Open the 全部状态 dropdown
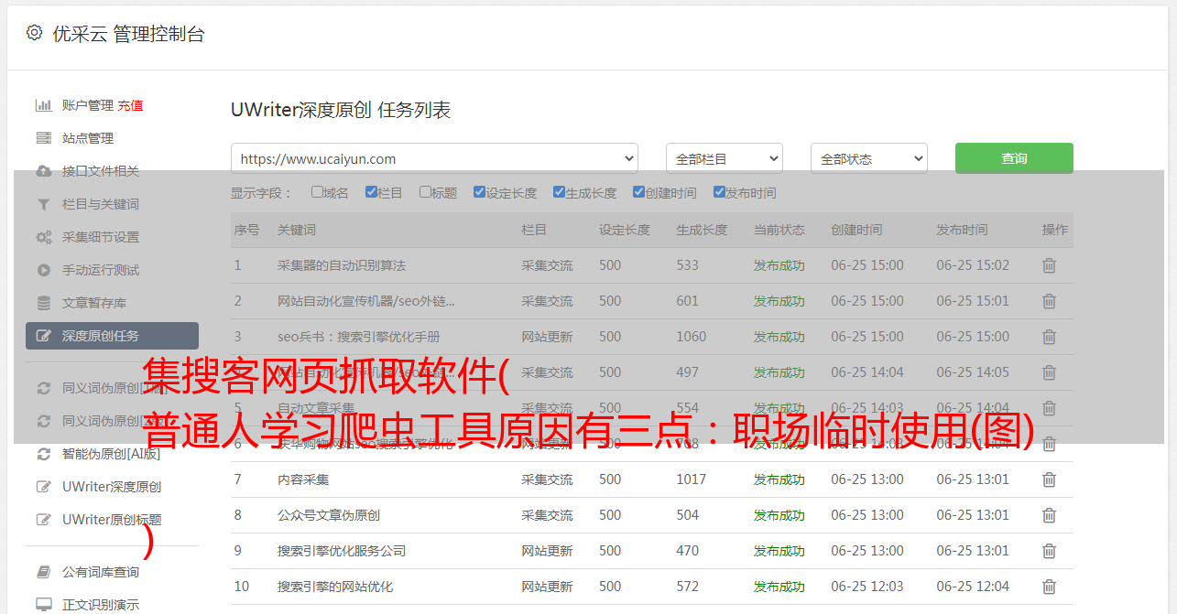This screenshot has width=1177, height=614. (869, 158)
